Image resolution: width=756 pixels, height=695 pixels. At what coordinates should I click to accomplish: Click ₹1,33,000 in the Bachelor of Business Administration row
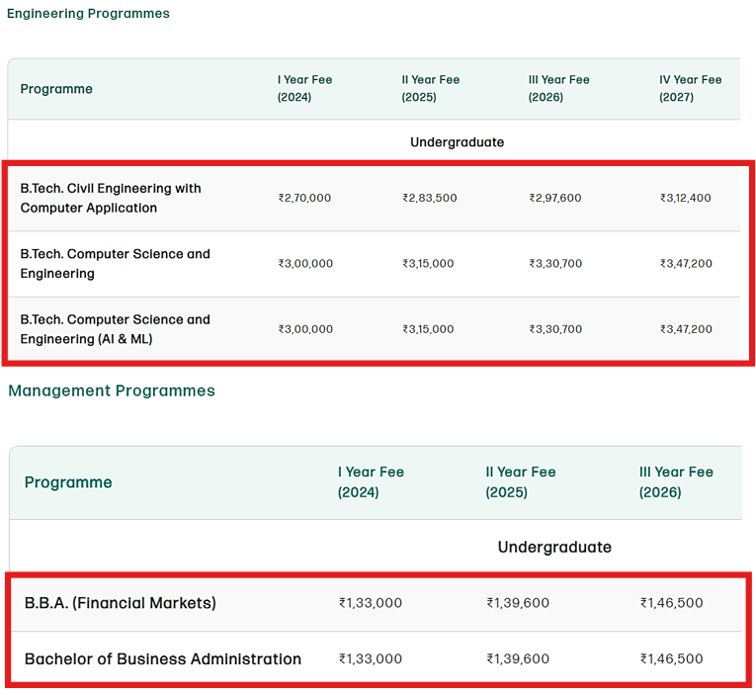click(x=371, y=658)
